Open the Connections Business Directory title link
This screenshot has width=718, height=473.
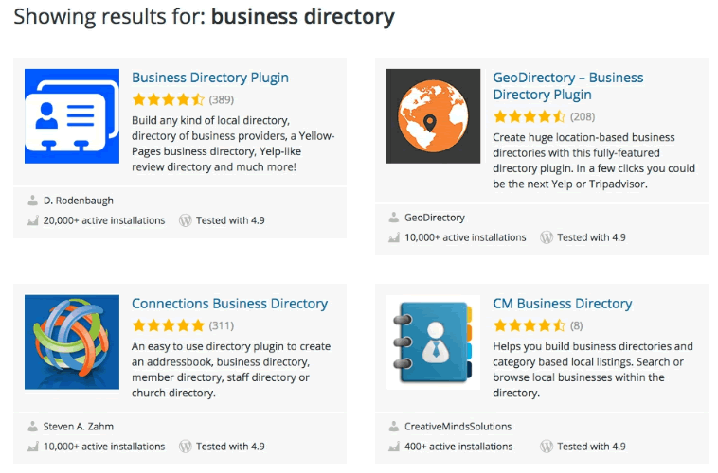click(230, 304)
